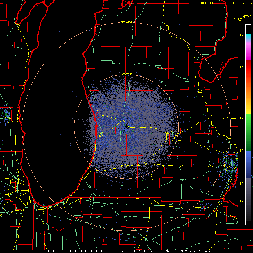253x253 pixels.
Task: Click the -30 value on the dBZ scale
Action: pyautogui.click(x=240, y=217)
